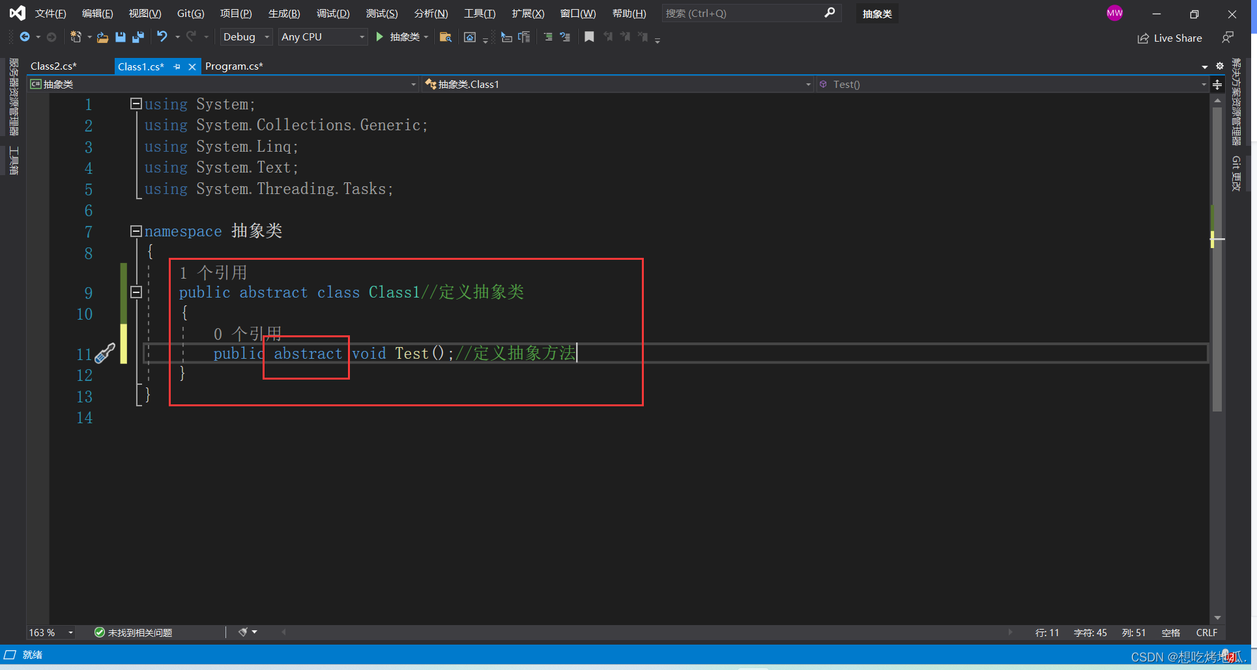Click the vertical scrollbar thumb

(x=1217, y=259)
